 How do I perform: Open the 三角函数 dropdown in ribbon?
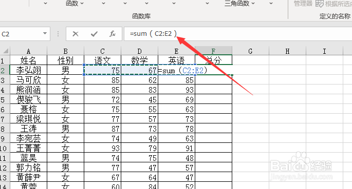point(240,4)
